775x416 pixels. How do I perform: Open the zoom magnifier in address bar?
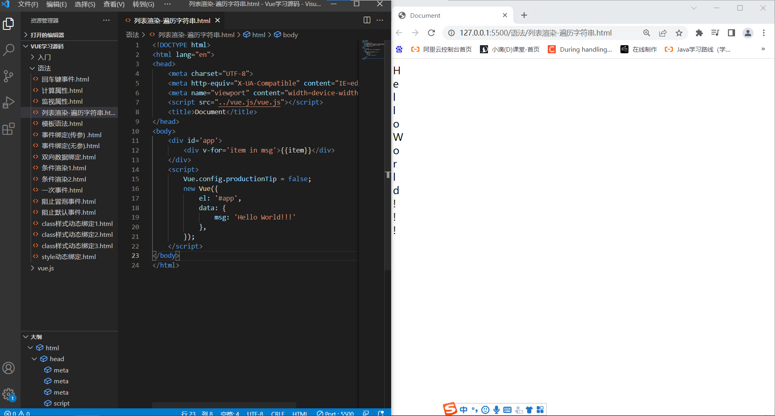pos(647,33)
